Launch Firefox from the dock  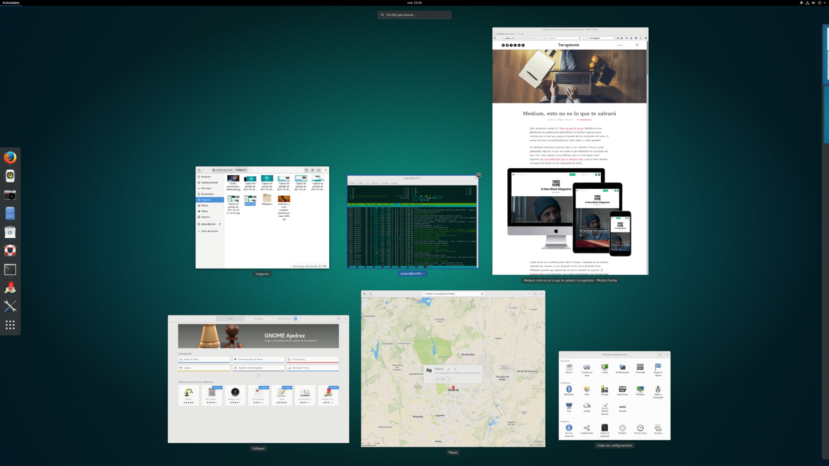[x=10, y=157]
